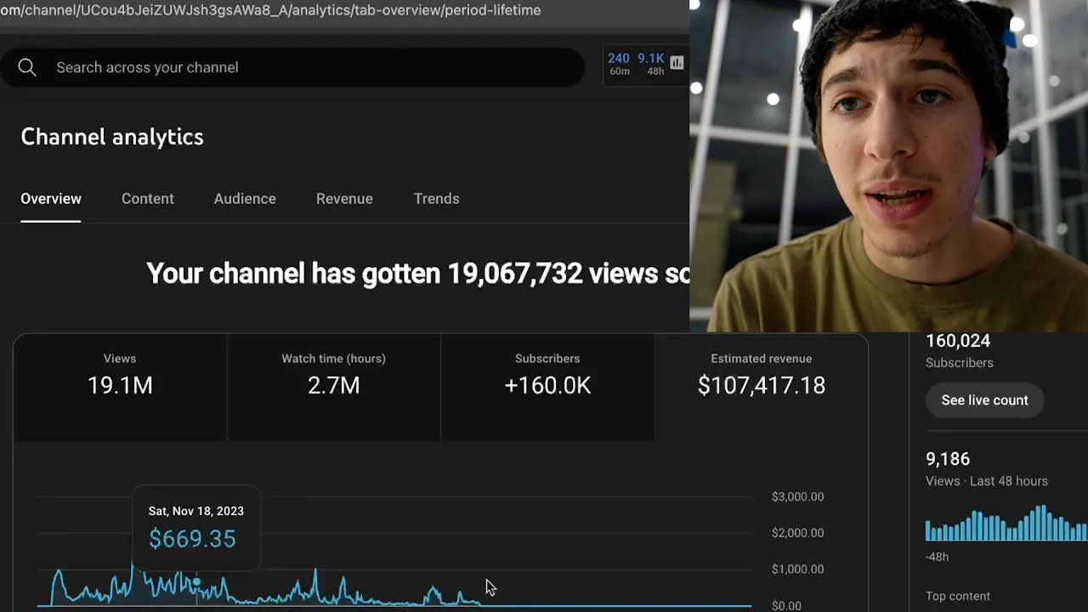Click the $1,000.00 axis label
1088x612 pixels.
(x=797, y=569)
